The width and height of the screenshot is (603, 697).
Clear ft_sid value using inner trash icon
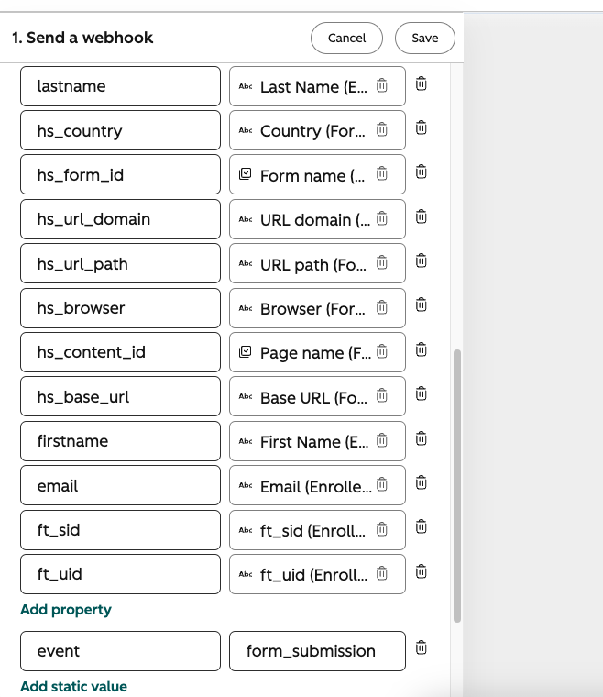coord(382,529)
